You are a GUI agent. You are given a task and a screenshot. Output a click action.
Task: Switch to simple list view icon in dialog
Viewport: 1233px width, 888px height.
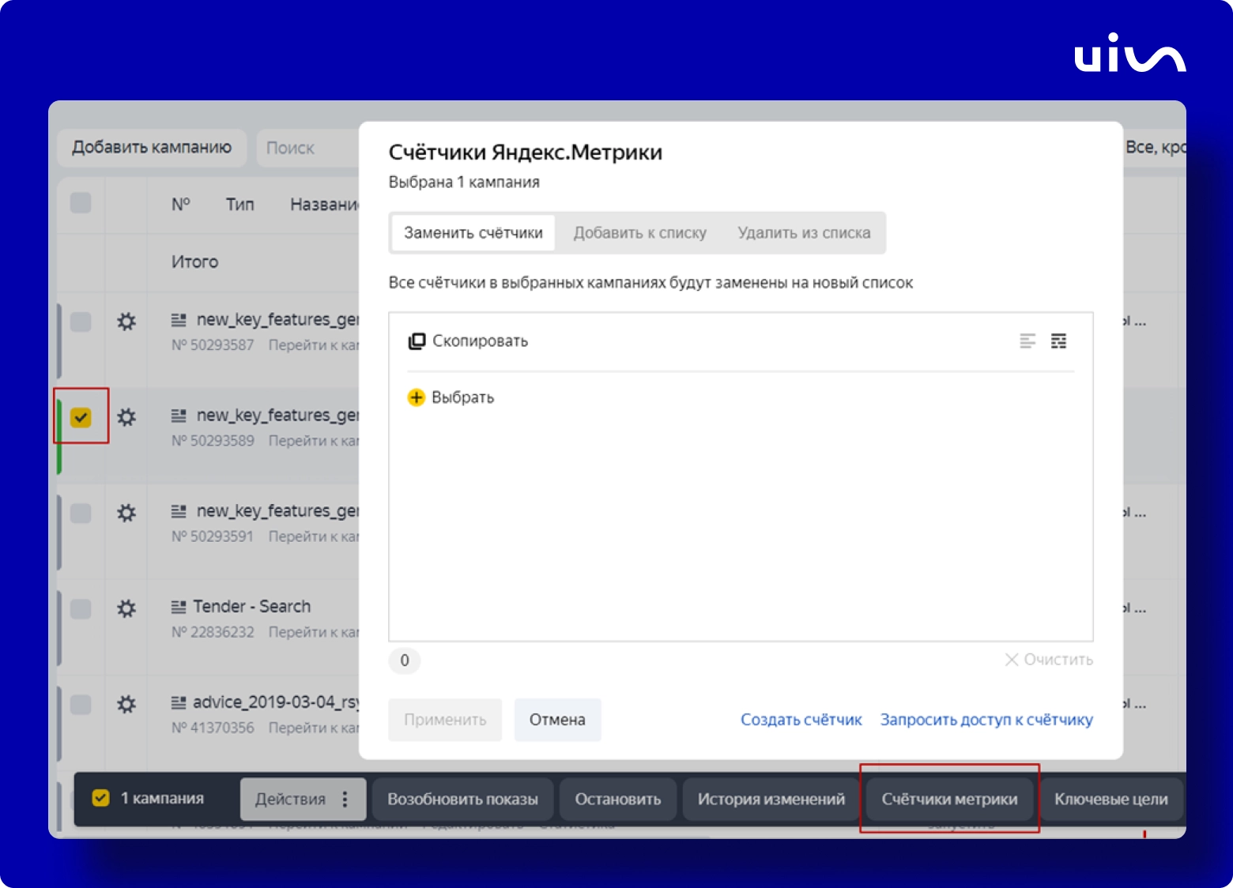tap(1027, 341)
